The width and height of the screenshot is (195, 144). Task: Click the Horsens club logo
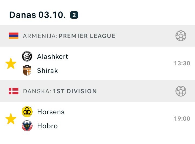coord(27,112)
